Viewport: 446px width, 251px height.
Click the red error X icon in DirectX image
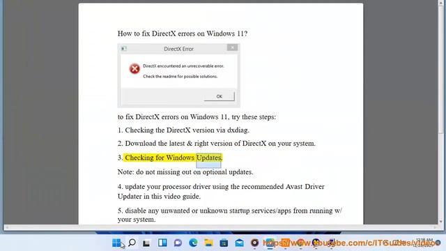tap(134, 68)
